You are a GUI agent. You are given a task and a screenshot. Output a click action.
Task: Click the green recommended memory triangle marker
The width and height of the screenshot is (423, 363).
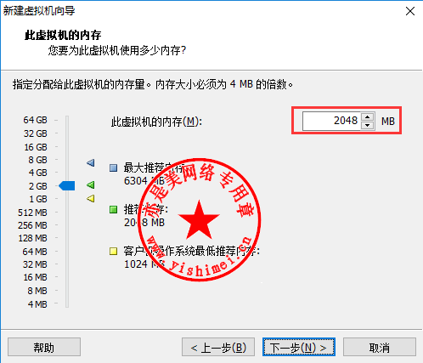pyautogui.click(x=91, y=185)
